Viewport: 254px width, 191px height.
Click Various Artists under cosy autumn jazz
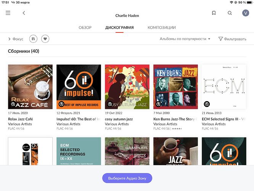[117, 124]
